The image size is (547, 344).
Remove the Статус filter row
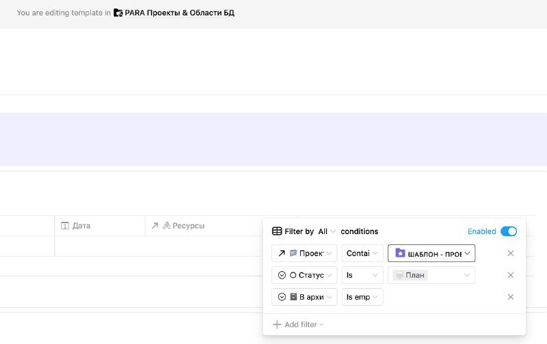(x=510, y=275)
